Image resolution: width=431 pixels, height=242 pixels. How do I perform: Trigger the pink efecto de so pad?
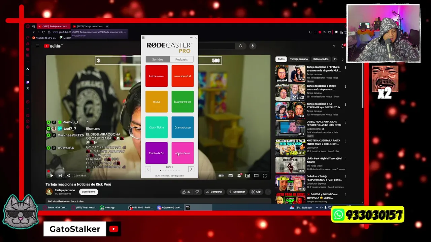183,153
